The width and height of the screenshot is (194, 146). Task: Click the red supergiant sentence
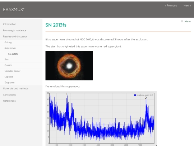tap(83, 47)
